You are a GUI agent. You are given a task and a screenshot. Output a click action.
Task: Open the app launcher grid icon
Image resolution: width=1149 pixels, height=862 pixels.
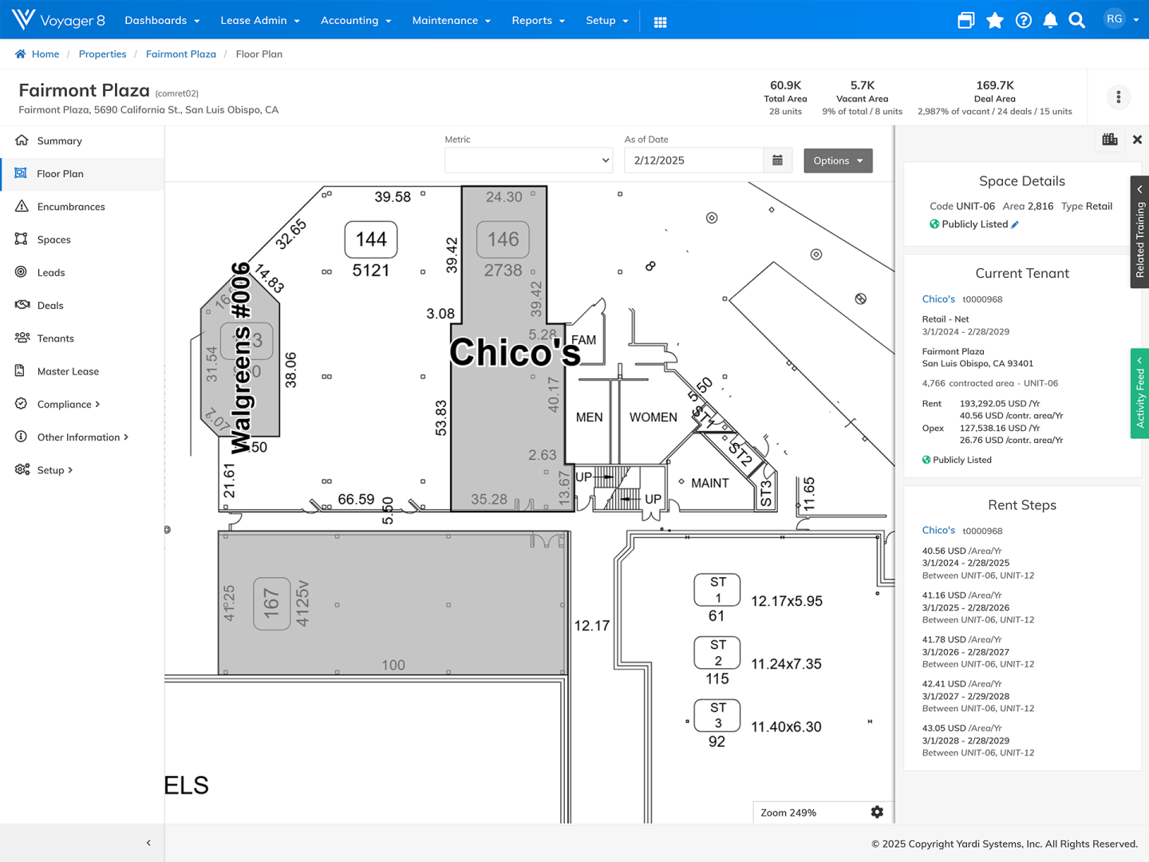click(660, 21)
